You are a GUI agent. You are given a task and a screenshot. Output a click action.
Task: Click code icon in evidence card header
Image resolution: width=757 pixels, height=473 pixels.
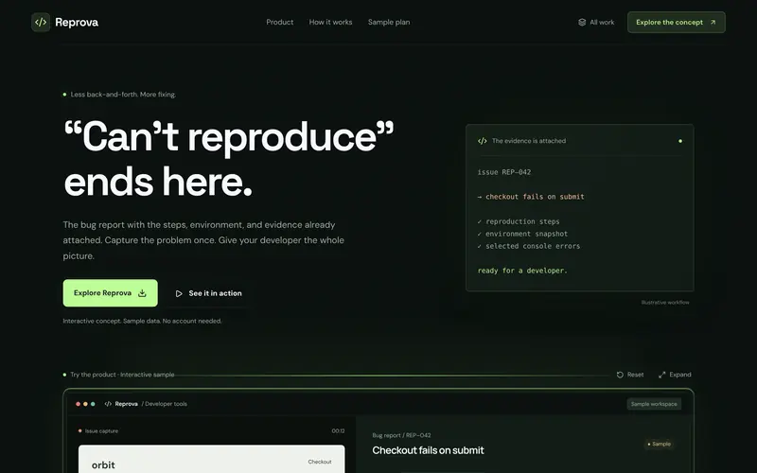pos(482,141)
